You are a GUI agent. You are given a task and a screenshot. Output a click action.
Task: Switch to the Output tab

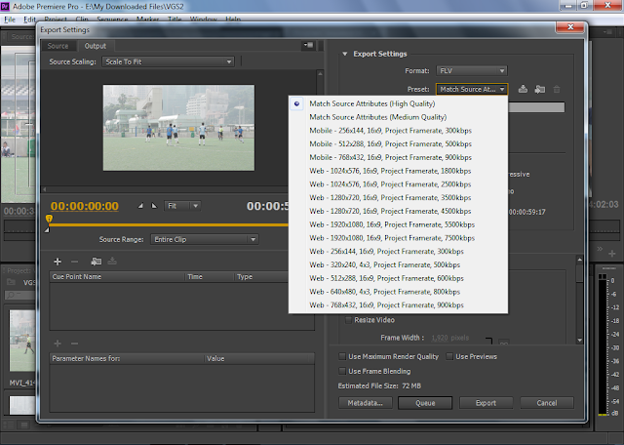(96, 46)
